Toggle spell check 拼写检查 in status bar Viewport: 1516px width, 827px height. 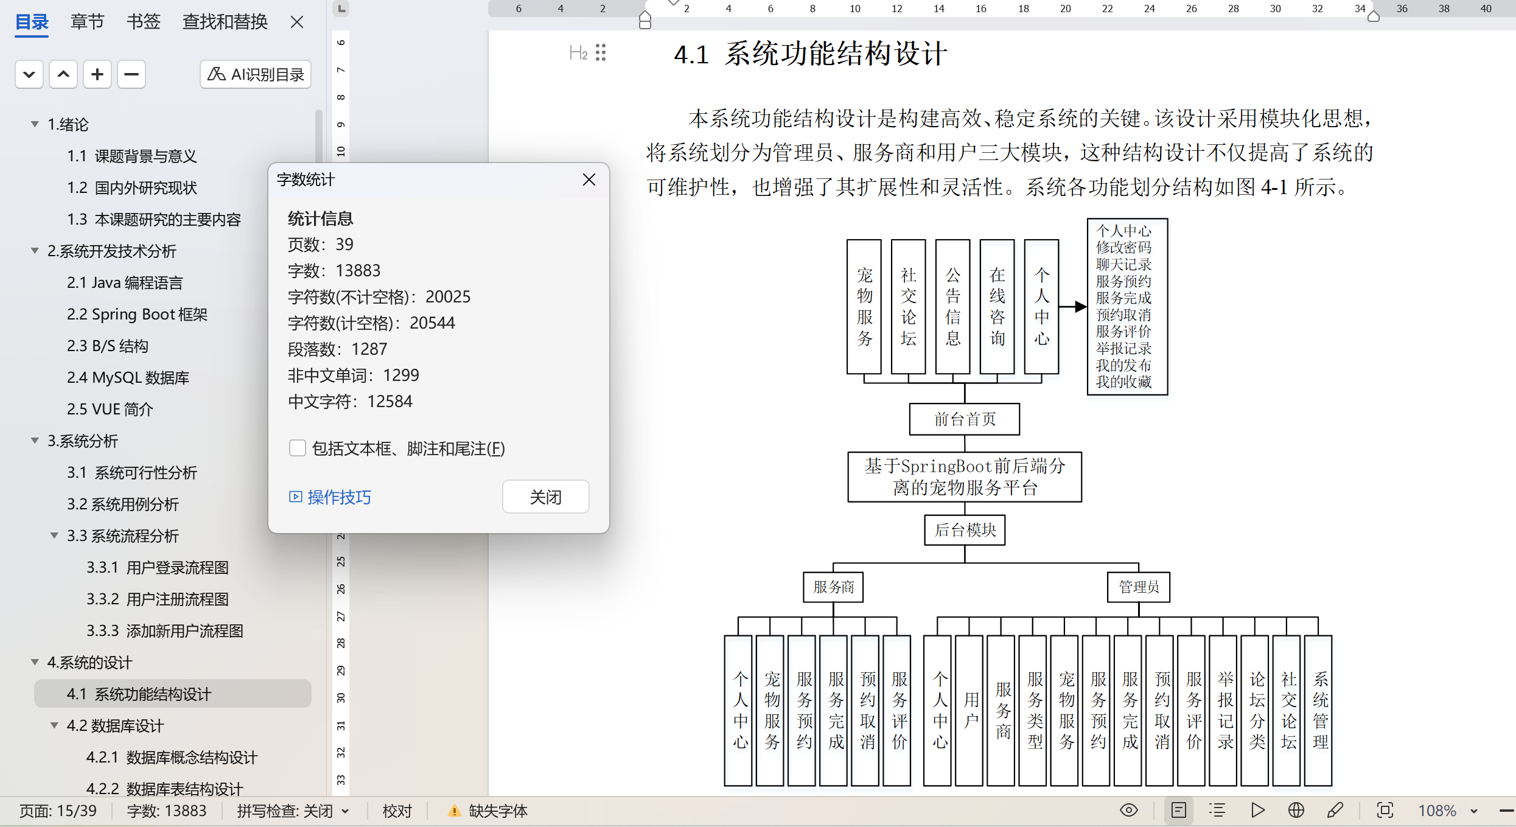tap(285, 811)
